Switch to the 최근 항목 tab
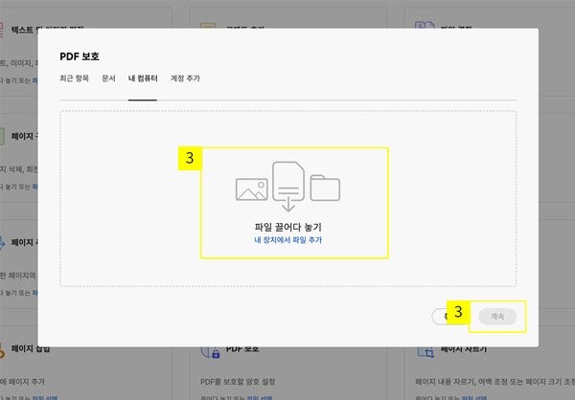This screenshot has height=400, width=575. 74,78
